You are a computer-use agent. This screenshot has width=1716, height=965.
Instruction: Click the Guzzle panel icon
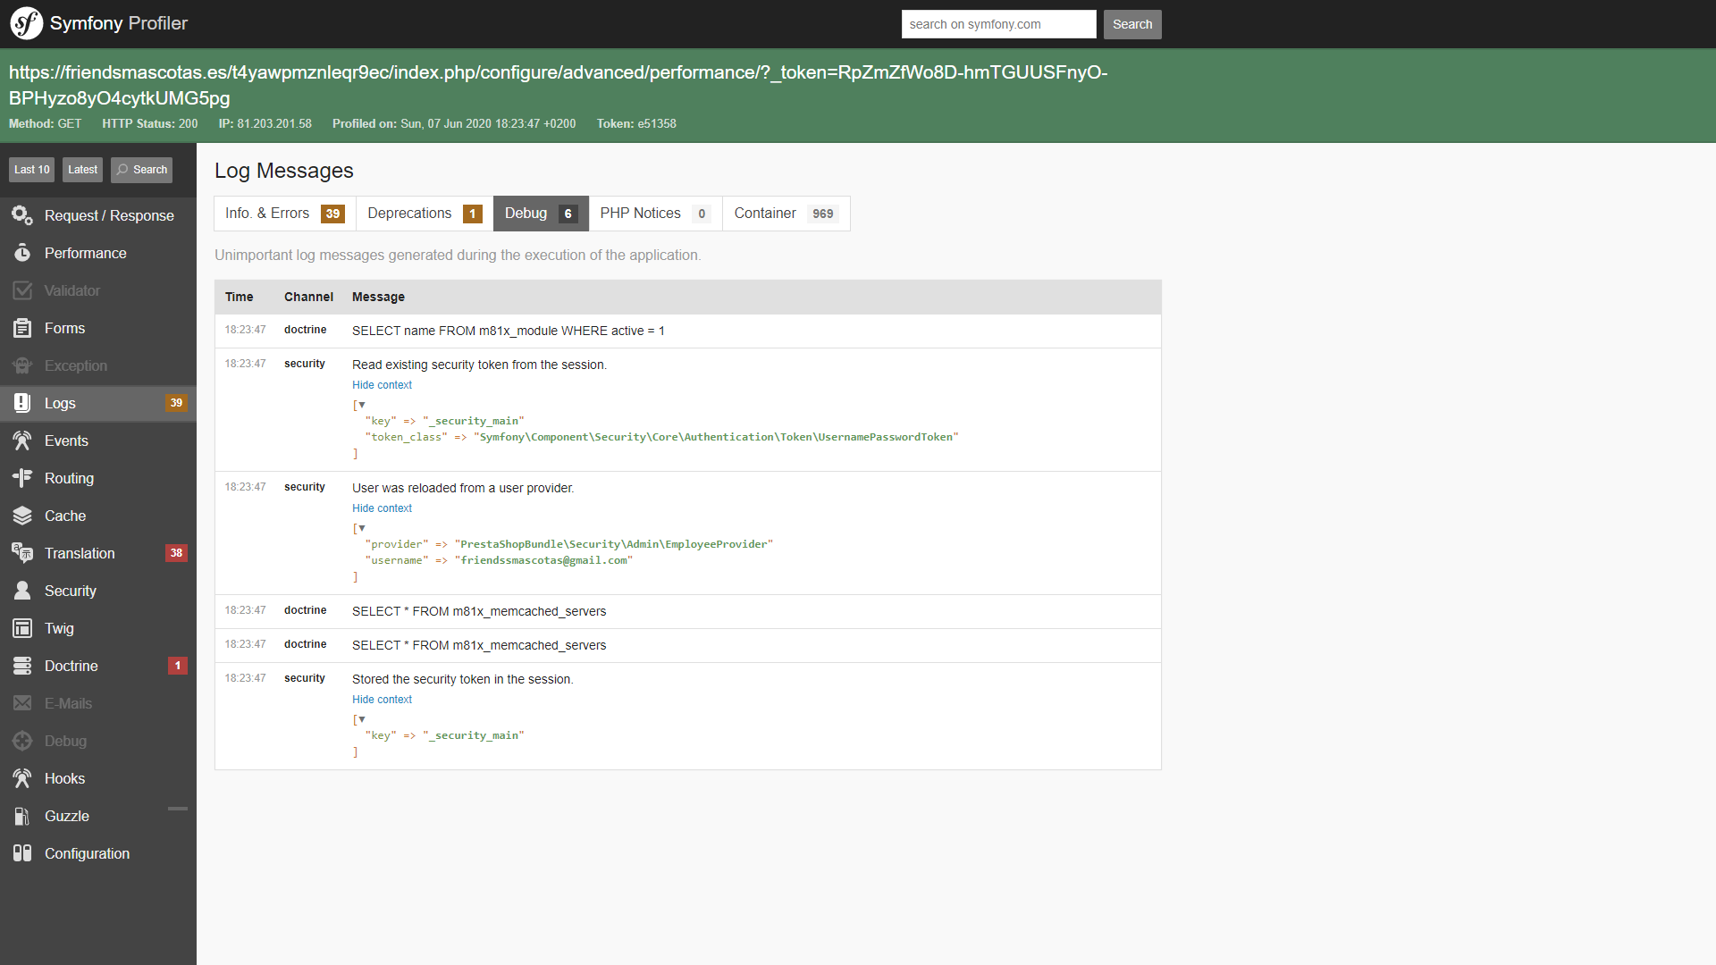tap(22, 816)
